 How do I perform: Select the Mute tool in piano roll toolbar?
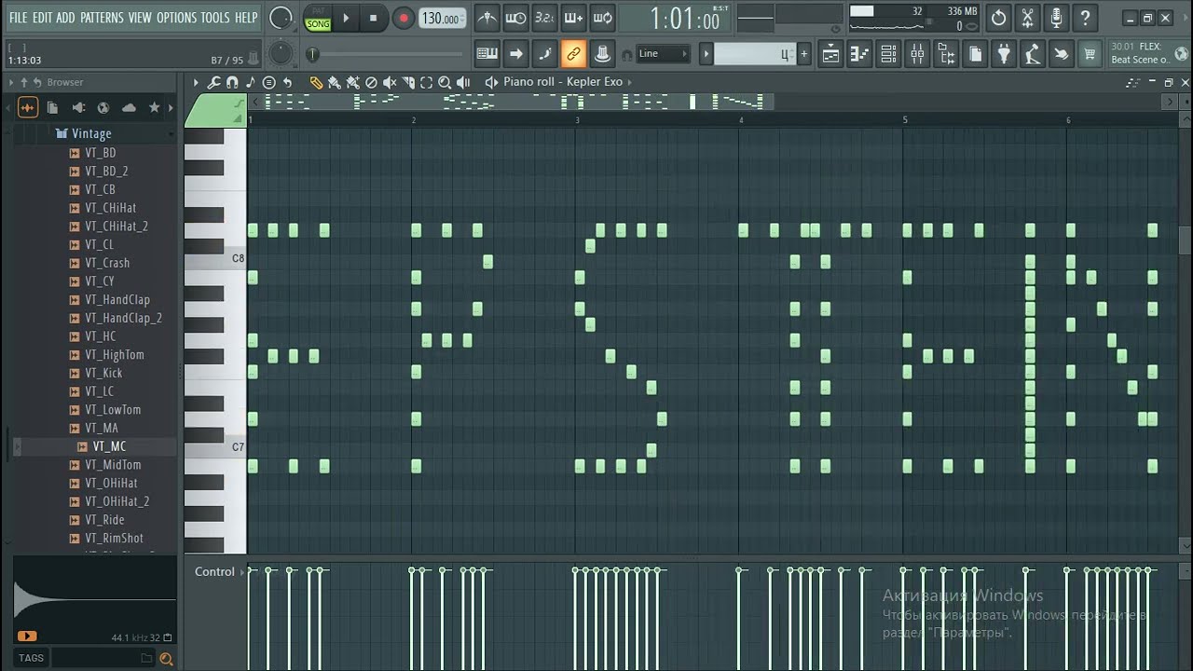(x=390, y=82)
